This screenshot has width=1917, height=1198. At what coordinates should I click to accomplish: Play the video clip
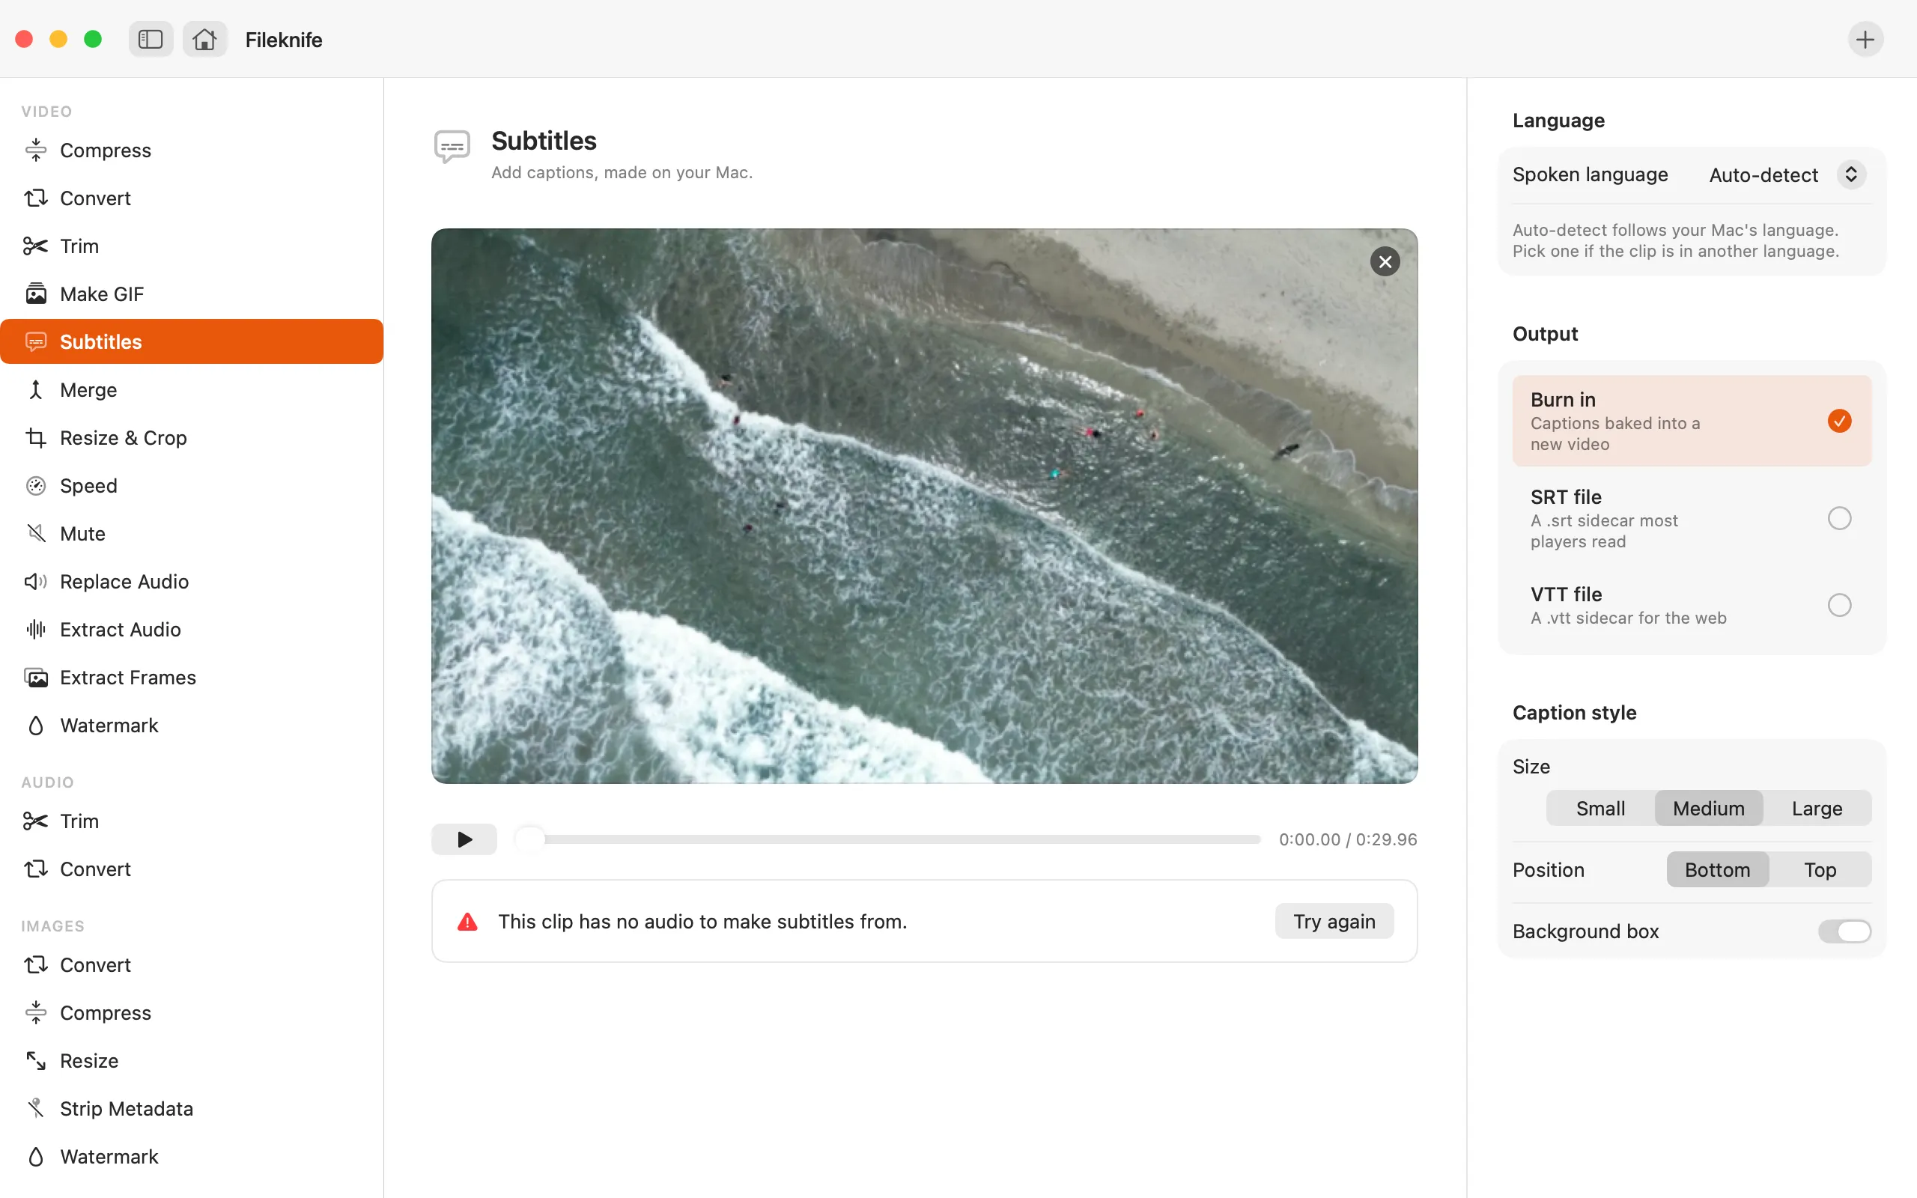tap(464, 839)
